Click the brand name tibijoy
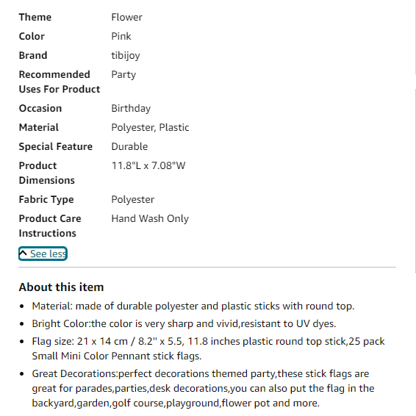 126,56
